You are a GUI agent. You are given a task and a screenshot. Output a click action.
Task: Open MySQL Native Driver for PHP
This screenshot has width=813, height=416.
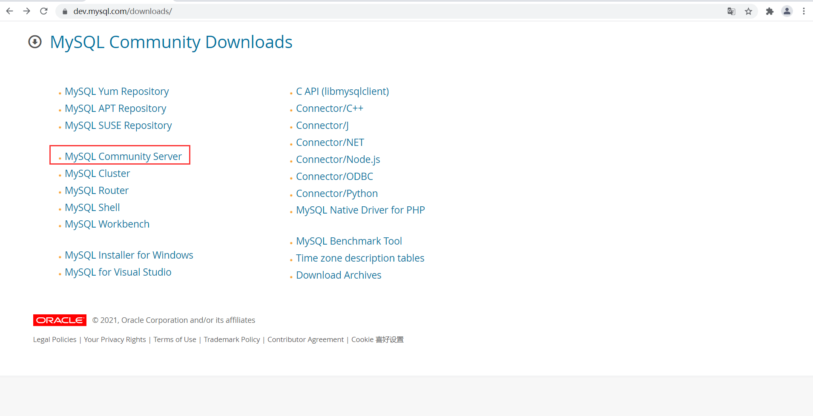[x=360, y=210]
